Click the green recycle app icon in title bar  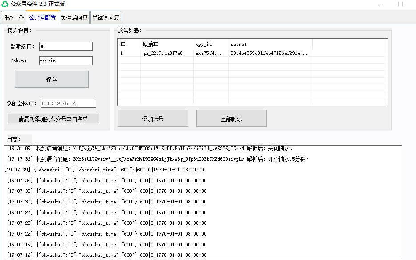click(5, 4)
